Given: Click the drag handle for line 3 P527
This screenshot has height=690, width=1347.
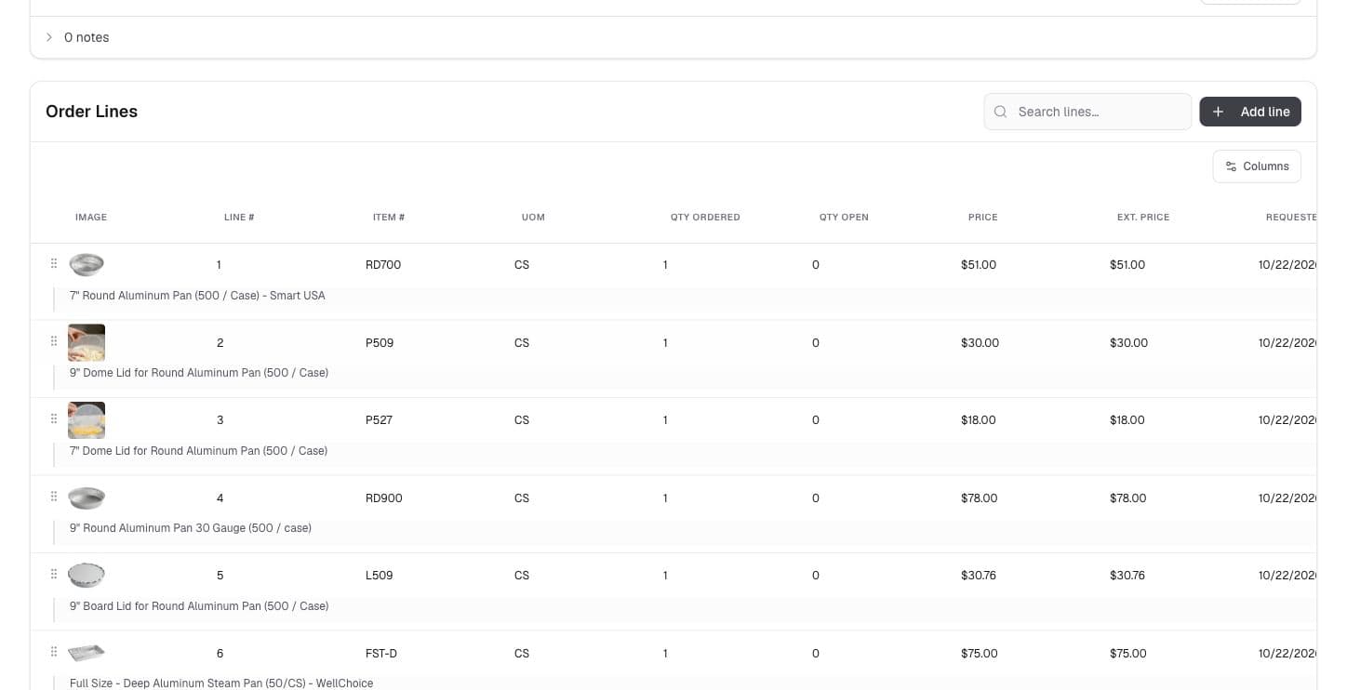Looking at the screenshot, I should pos(54,418).
